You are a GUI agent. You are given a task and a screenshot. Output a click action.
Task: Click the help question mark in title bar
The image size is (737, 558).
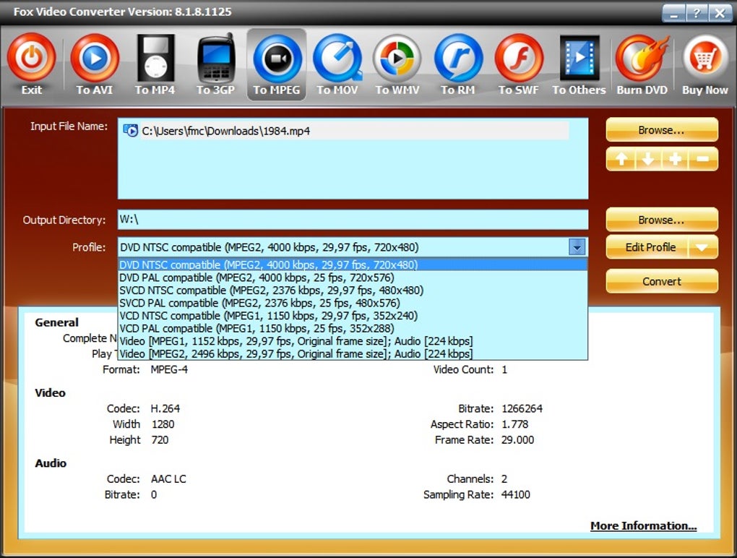click(x=696, y=13)
